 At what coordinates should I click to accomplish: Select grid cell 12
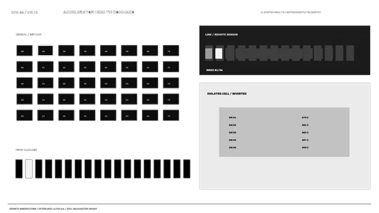[46, 83]
